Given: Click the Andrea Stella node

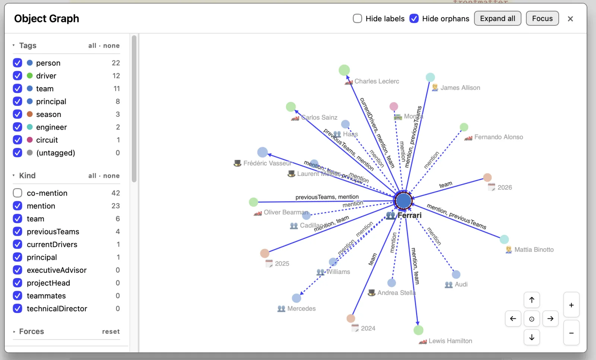Looking at the screenshot, I should pos(391,283).
